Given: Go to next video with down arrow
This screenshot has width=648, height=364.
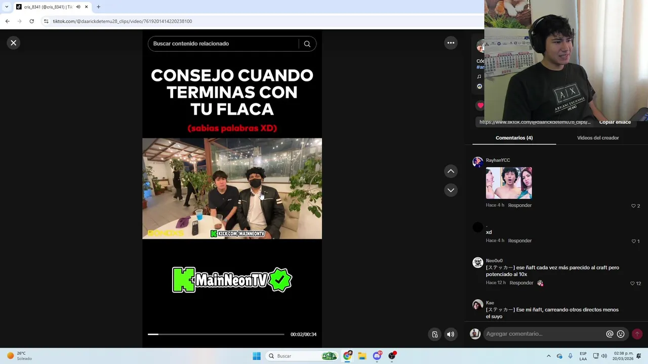Looking at the screenshot, I should click(x=451, y=190).
